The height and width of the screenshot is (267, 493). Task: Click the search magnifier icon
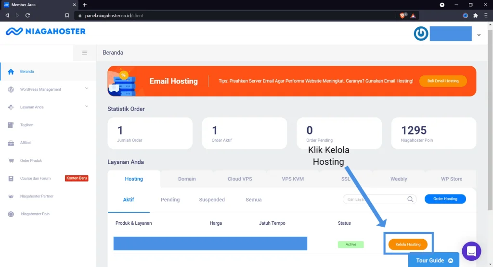tap(410, 199)
